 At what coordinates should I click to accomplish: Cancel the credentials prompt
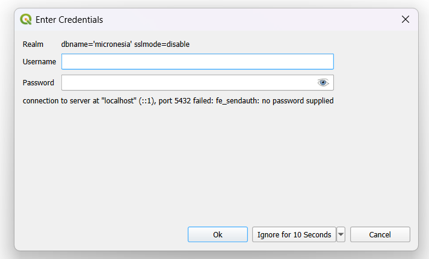380,234
